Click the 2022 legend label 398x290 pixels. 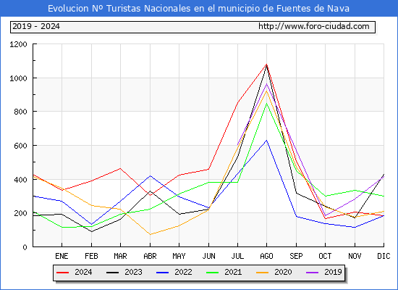pyautogui.click(x=183, y=272)
